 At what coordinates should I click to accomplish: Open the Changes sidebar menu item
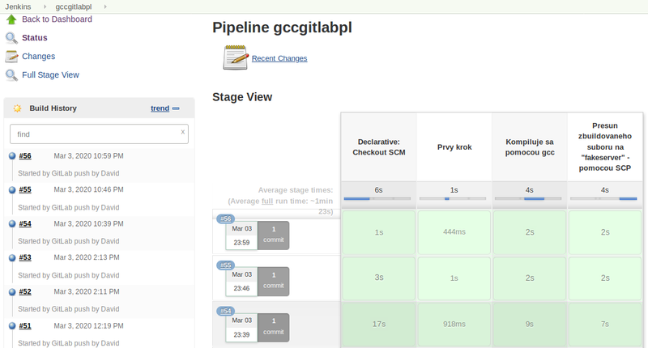[38, 56]
